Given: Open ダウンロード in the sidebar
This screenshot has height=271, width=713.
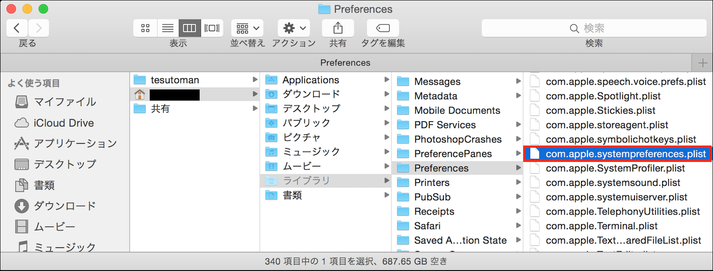Looking at the screenshot, I should tap(65, 206).
